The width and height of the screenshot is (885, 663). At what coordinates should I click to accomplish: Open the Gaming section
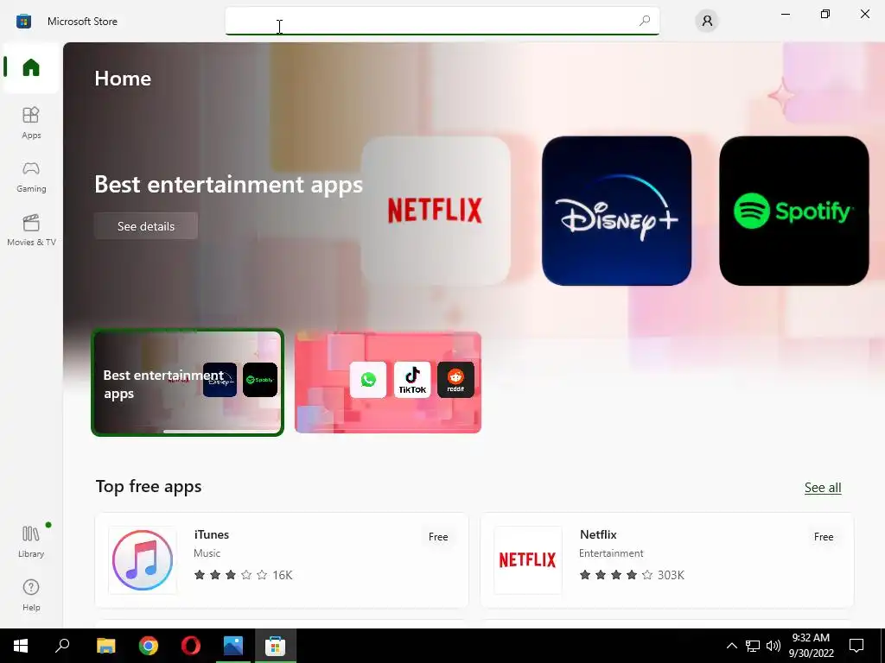pyautogui.click(x=31, y=176)
